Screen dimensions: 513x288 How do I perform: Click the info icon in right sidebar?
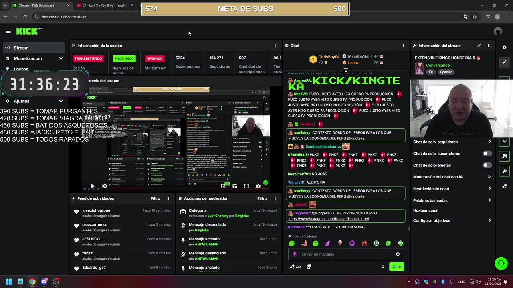pyautogui.click(x=504, y=47)
